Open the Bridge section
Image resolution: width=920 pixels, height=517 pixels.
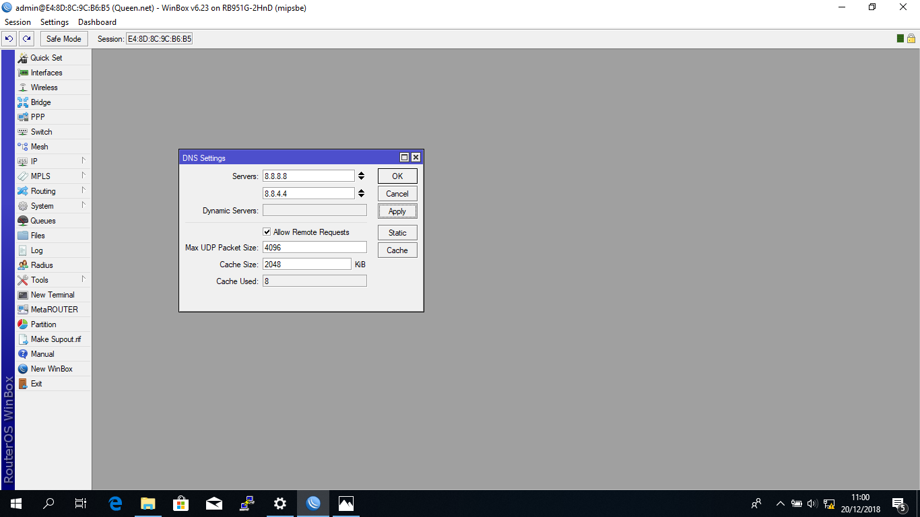53,102
